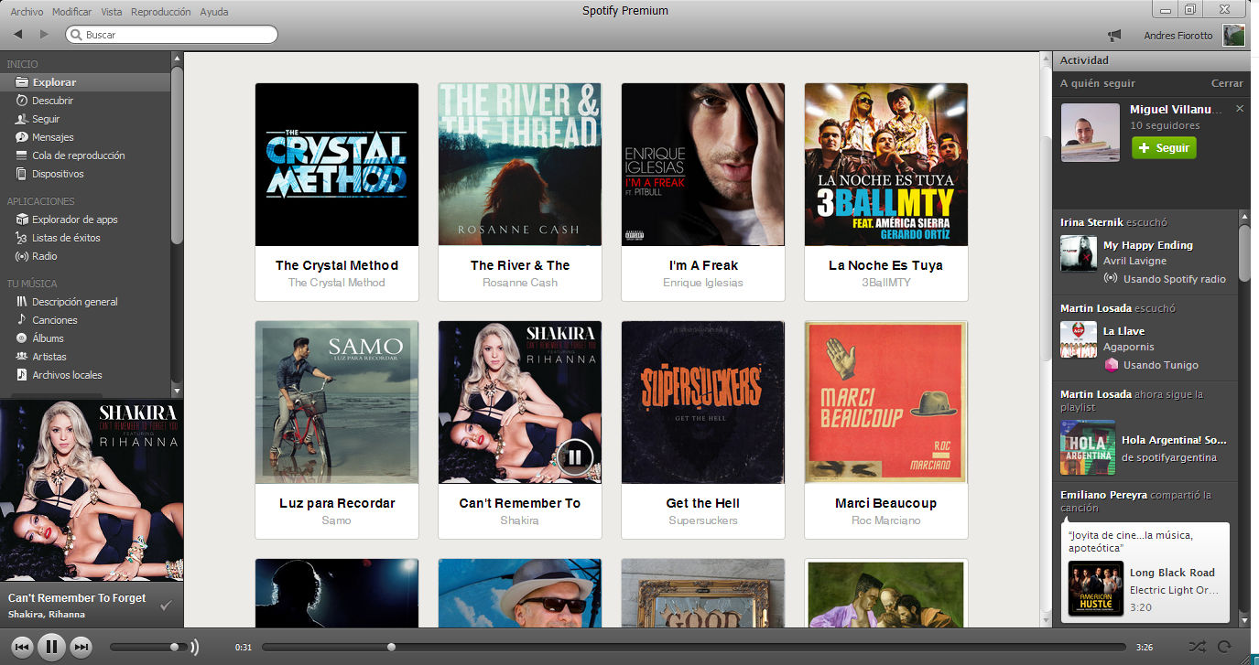Click the Radio broadcast icon
The width and height of the screenshot is (1259, 665).
click(x=22, y=256)
